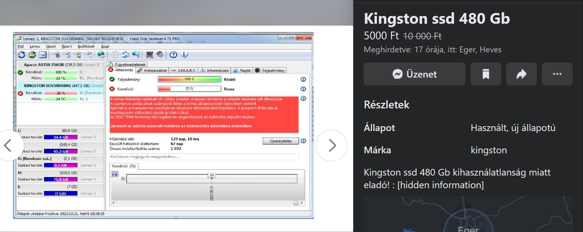
Task: Click the 'Rossz' condition rating text
Action: point(229,89)
